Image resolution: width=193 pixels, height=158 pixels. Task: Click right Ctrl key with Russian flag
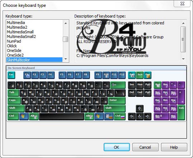(x=120, y=116)
